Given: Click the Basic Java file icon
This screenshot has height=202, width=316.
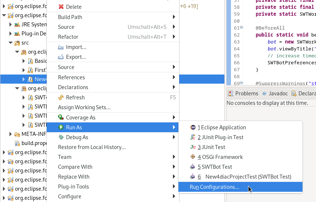Looking at the screenshot, I should (30, 61).
